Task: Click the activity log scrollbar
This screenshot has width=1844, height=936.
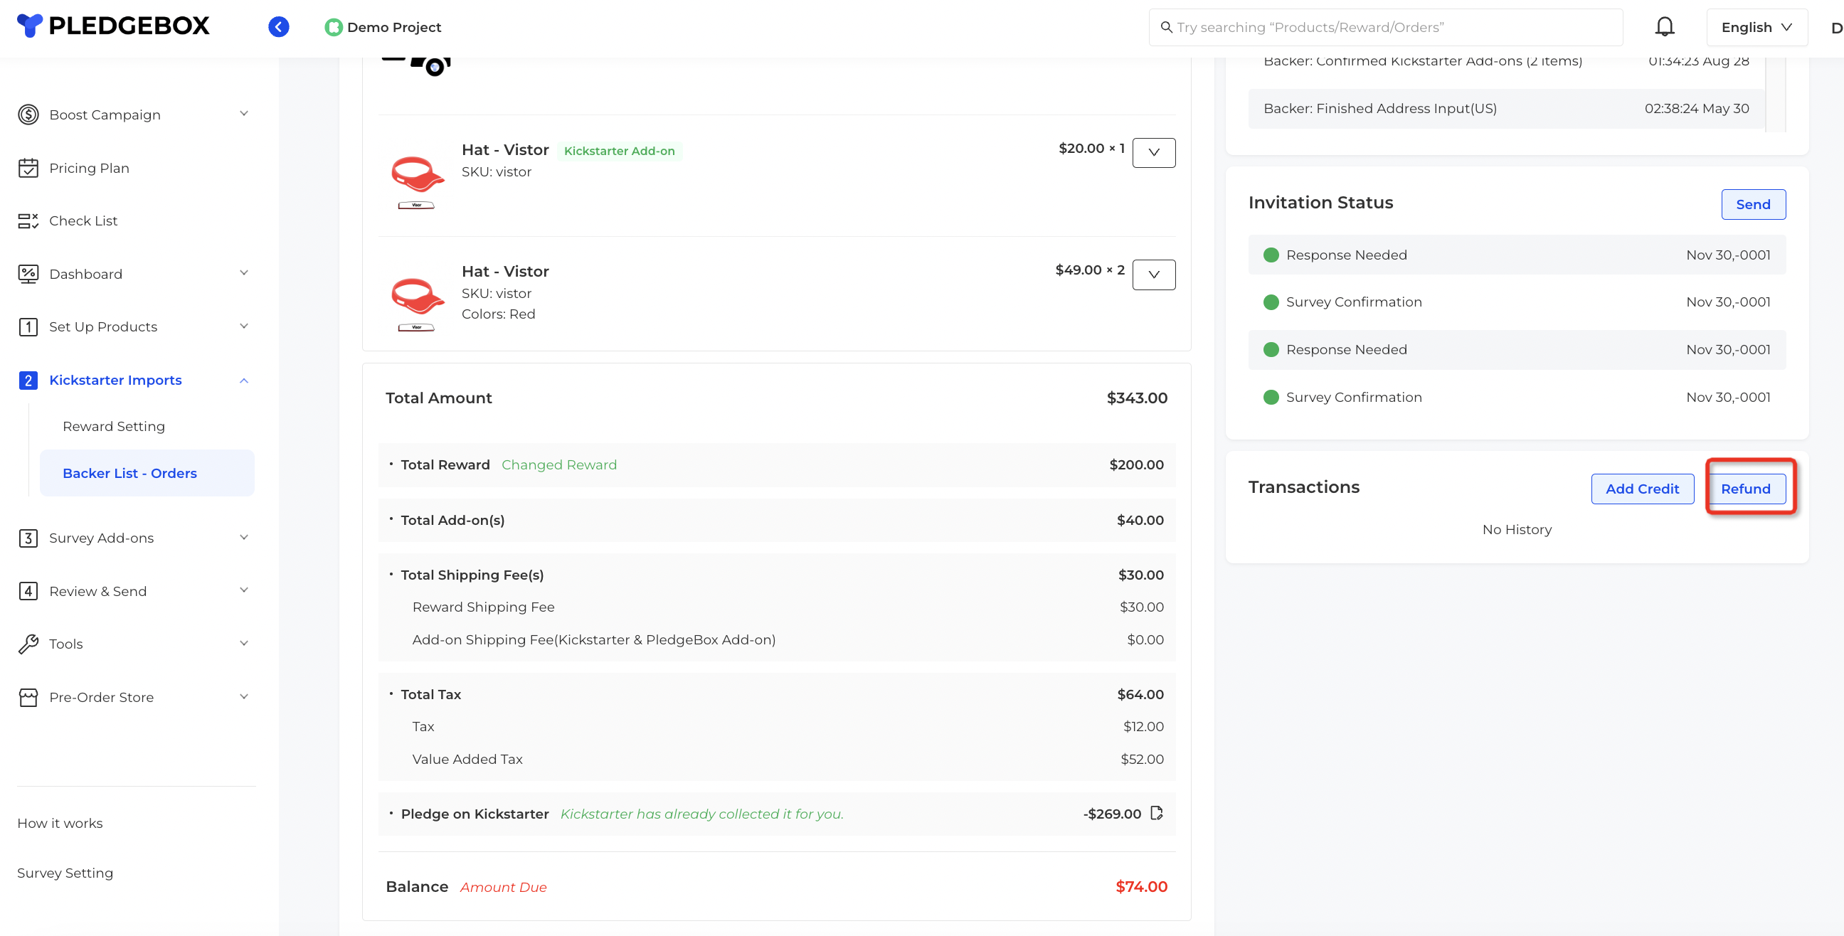Action: [1775, 95]
